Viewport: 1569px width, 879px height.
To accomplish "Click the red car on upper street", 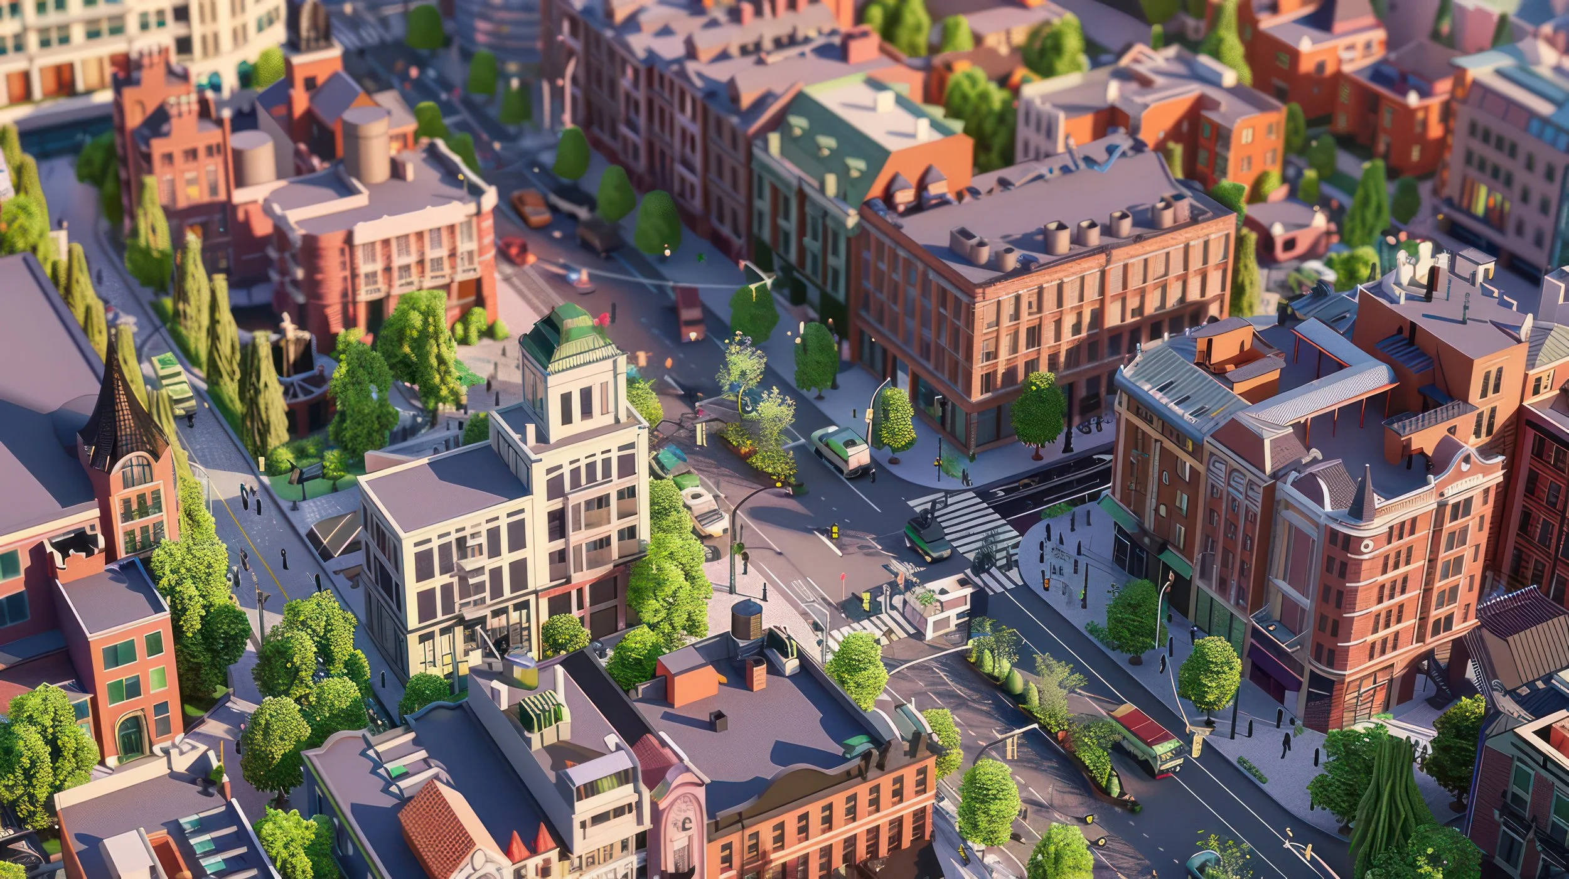I will [x=513, y=249].
